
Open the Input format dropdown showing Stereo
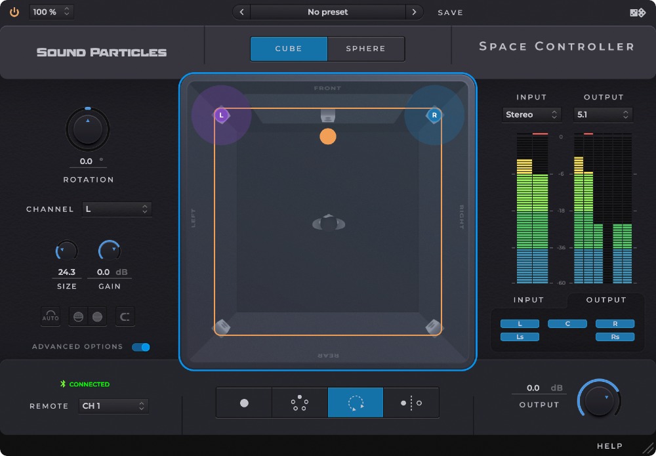(531, 114)
